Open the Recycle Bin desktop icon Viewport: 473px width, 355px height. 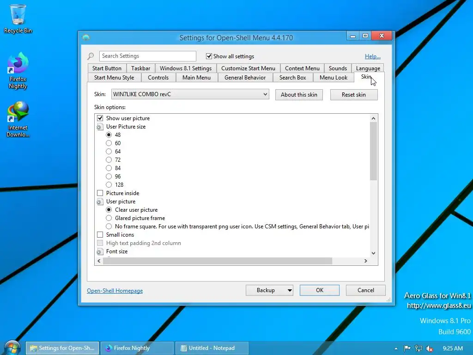point(18,18)
